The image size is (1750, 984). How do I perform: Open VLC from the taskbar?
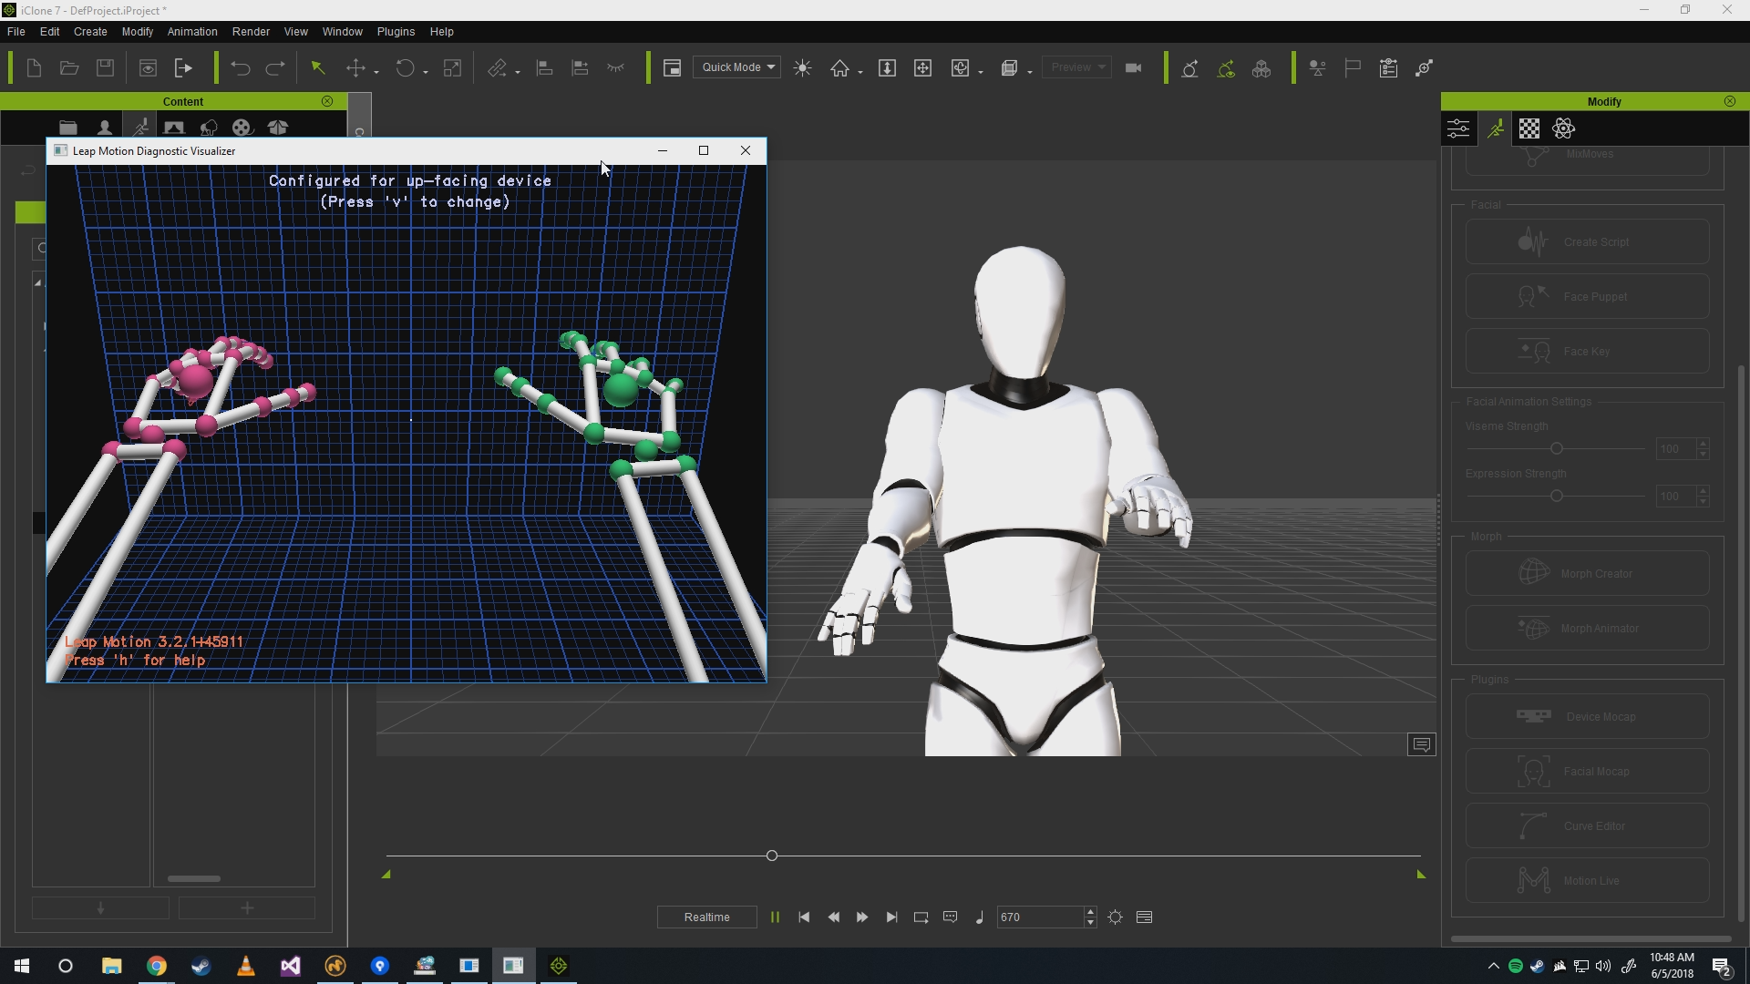(246, 966)
